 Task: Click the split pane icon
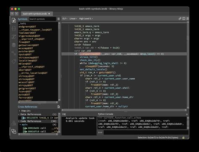184,18
